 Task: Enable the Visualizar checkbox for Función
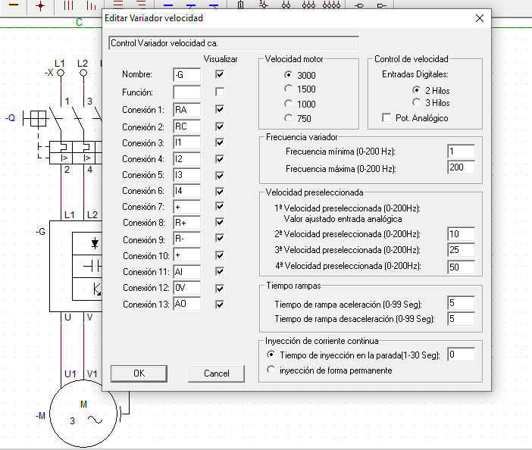pos(220,92)
